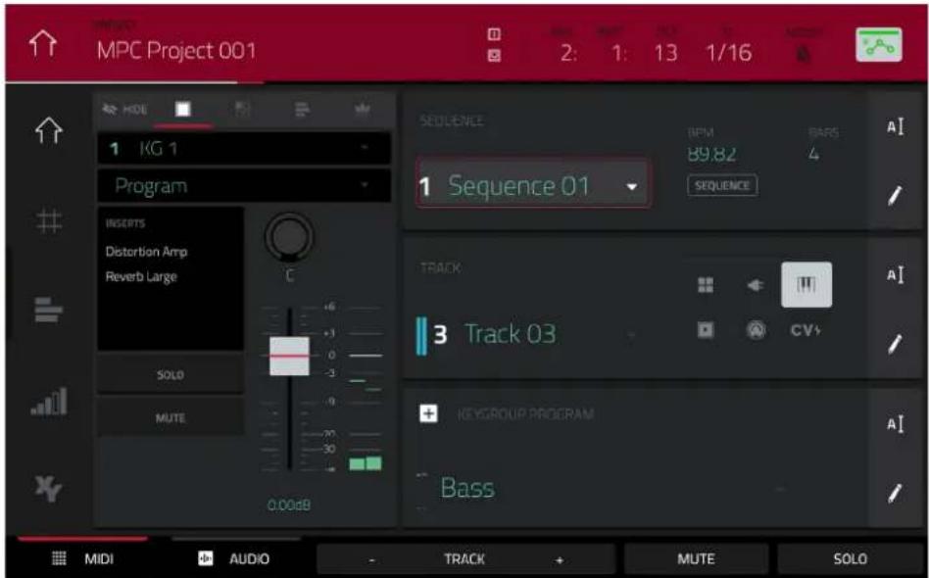The image size is (929, 578).
Task: Open the Step Sequencer staircase icon
Action: (x=49, y=401)
